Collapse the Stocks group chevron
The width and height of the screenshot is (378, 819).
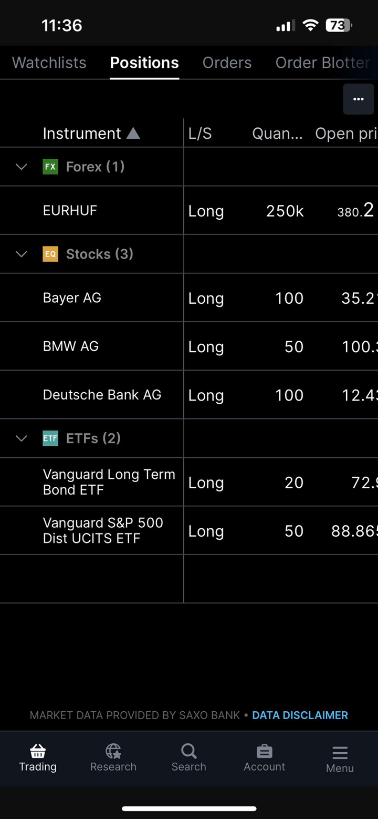pyautogui.click(x=22, y=254)
